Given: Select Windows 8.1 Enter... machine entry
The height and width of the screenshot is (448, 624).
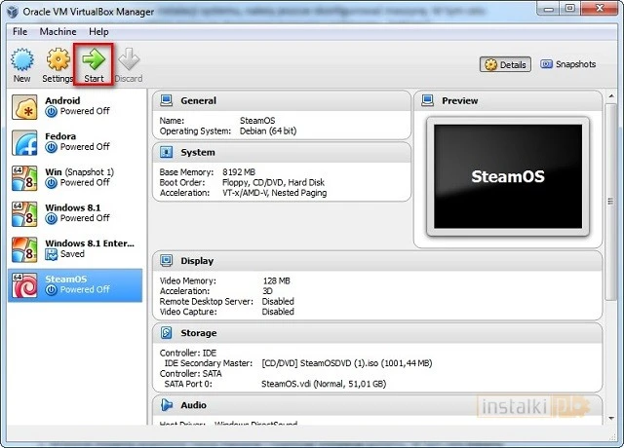Looking at the screenshot, I should point(75,249).
